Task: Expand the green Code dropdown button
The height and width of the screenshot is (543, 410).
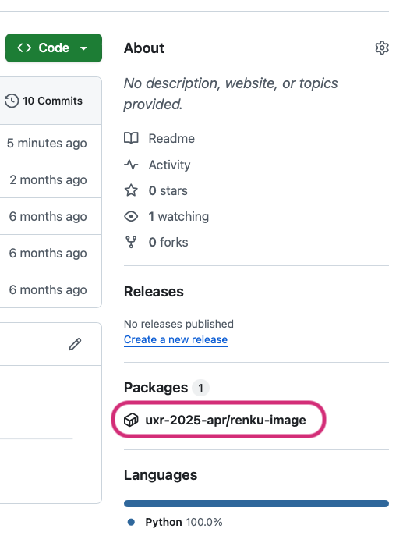Action: point(54,48)
